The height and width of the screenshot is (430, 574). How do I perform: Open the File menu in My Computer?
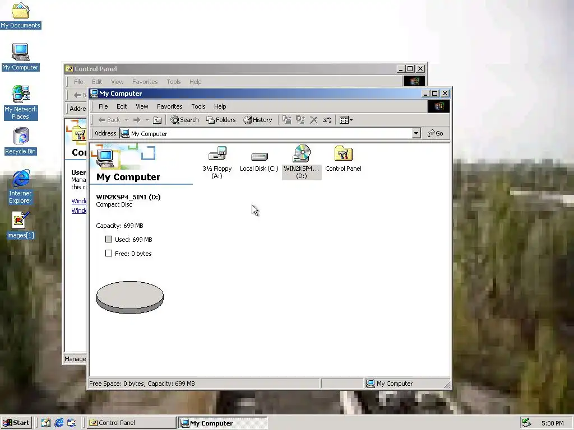[x=103, y=106]
